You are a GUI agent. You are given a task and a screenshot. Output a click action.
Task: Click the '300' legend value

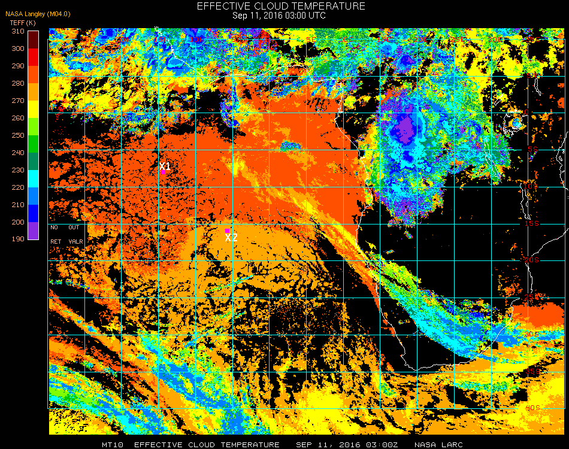[x=18, y=48]
